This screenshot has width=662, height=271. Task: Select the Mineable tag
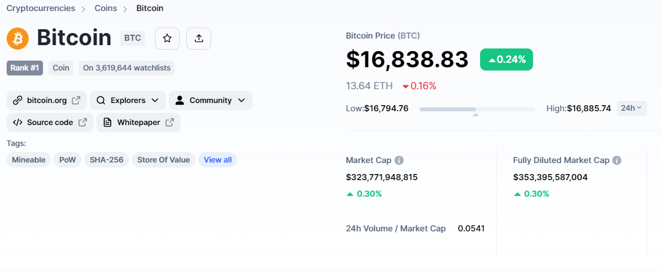coord(29,160)
